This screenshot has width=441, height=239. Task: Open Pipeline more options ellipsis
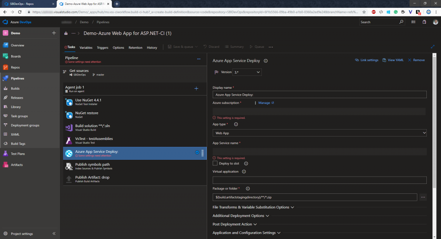tap(199, 59)
